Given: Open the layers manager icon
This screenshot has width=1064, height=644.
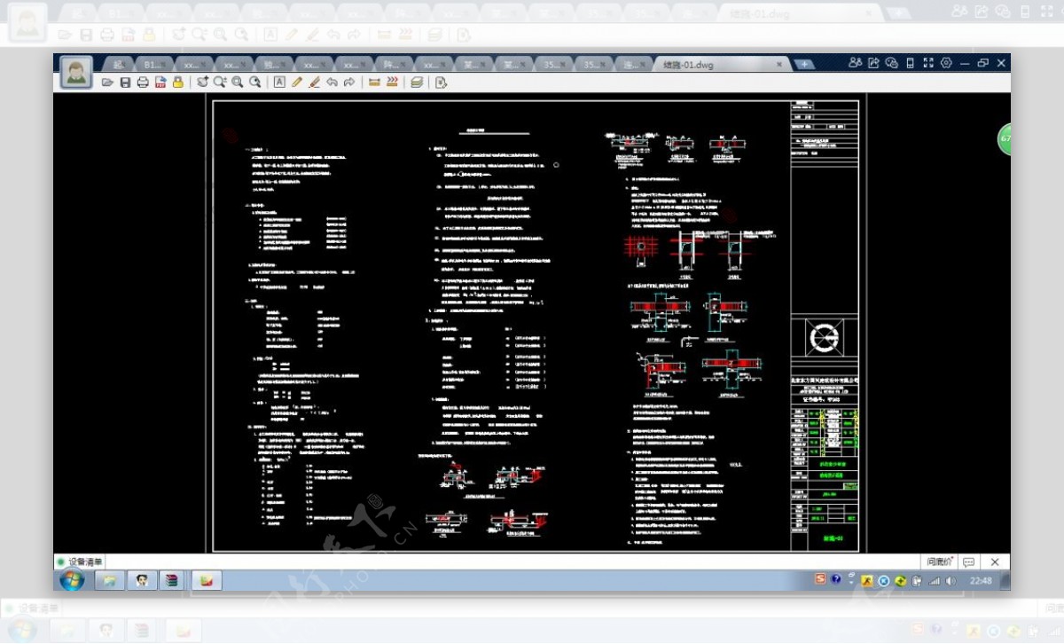Looking at the screenshot, I should (x=417, y=82).
